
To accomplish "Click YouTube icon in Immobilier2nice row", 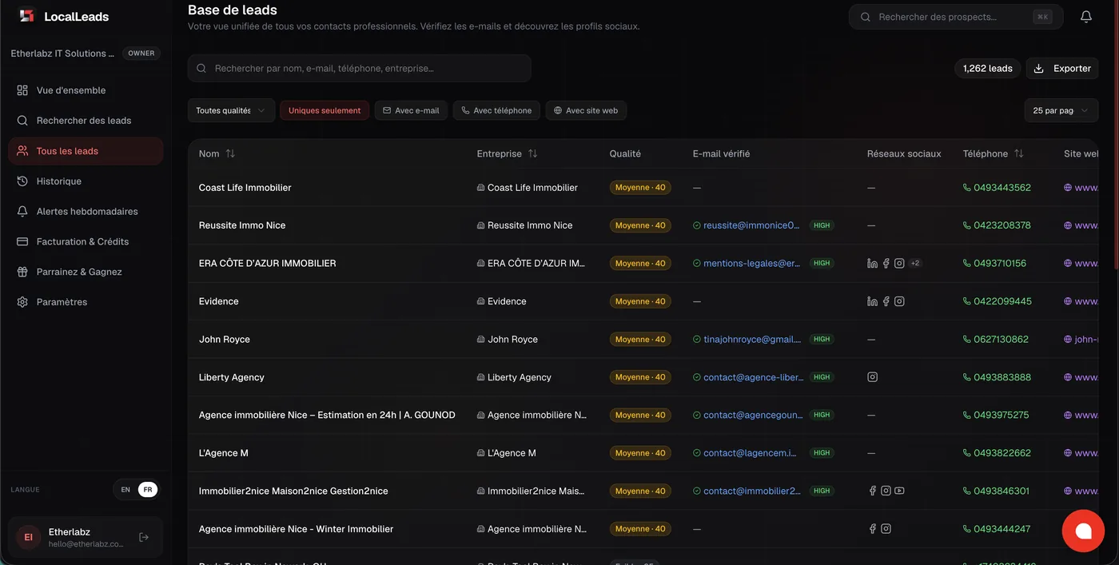I will [899, 491].
